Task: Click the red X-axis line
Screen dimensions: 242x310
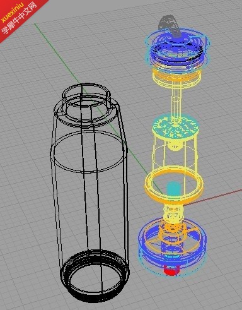Action: tap(213, 197)
